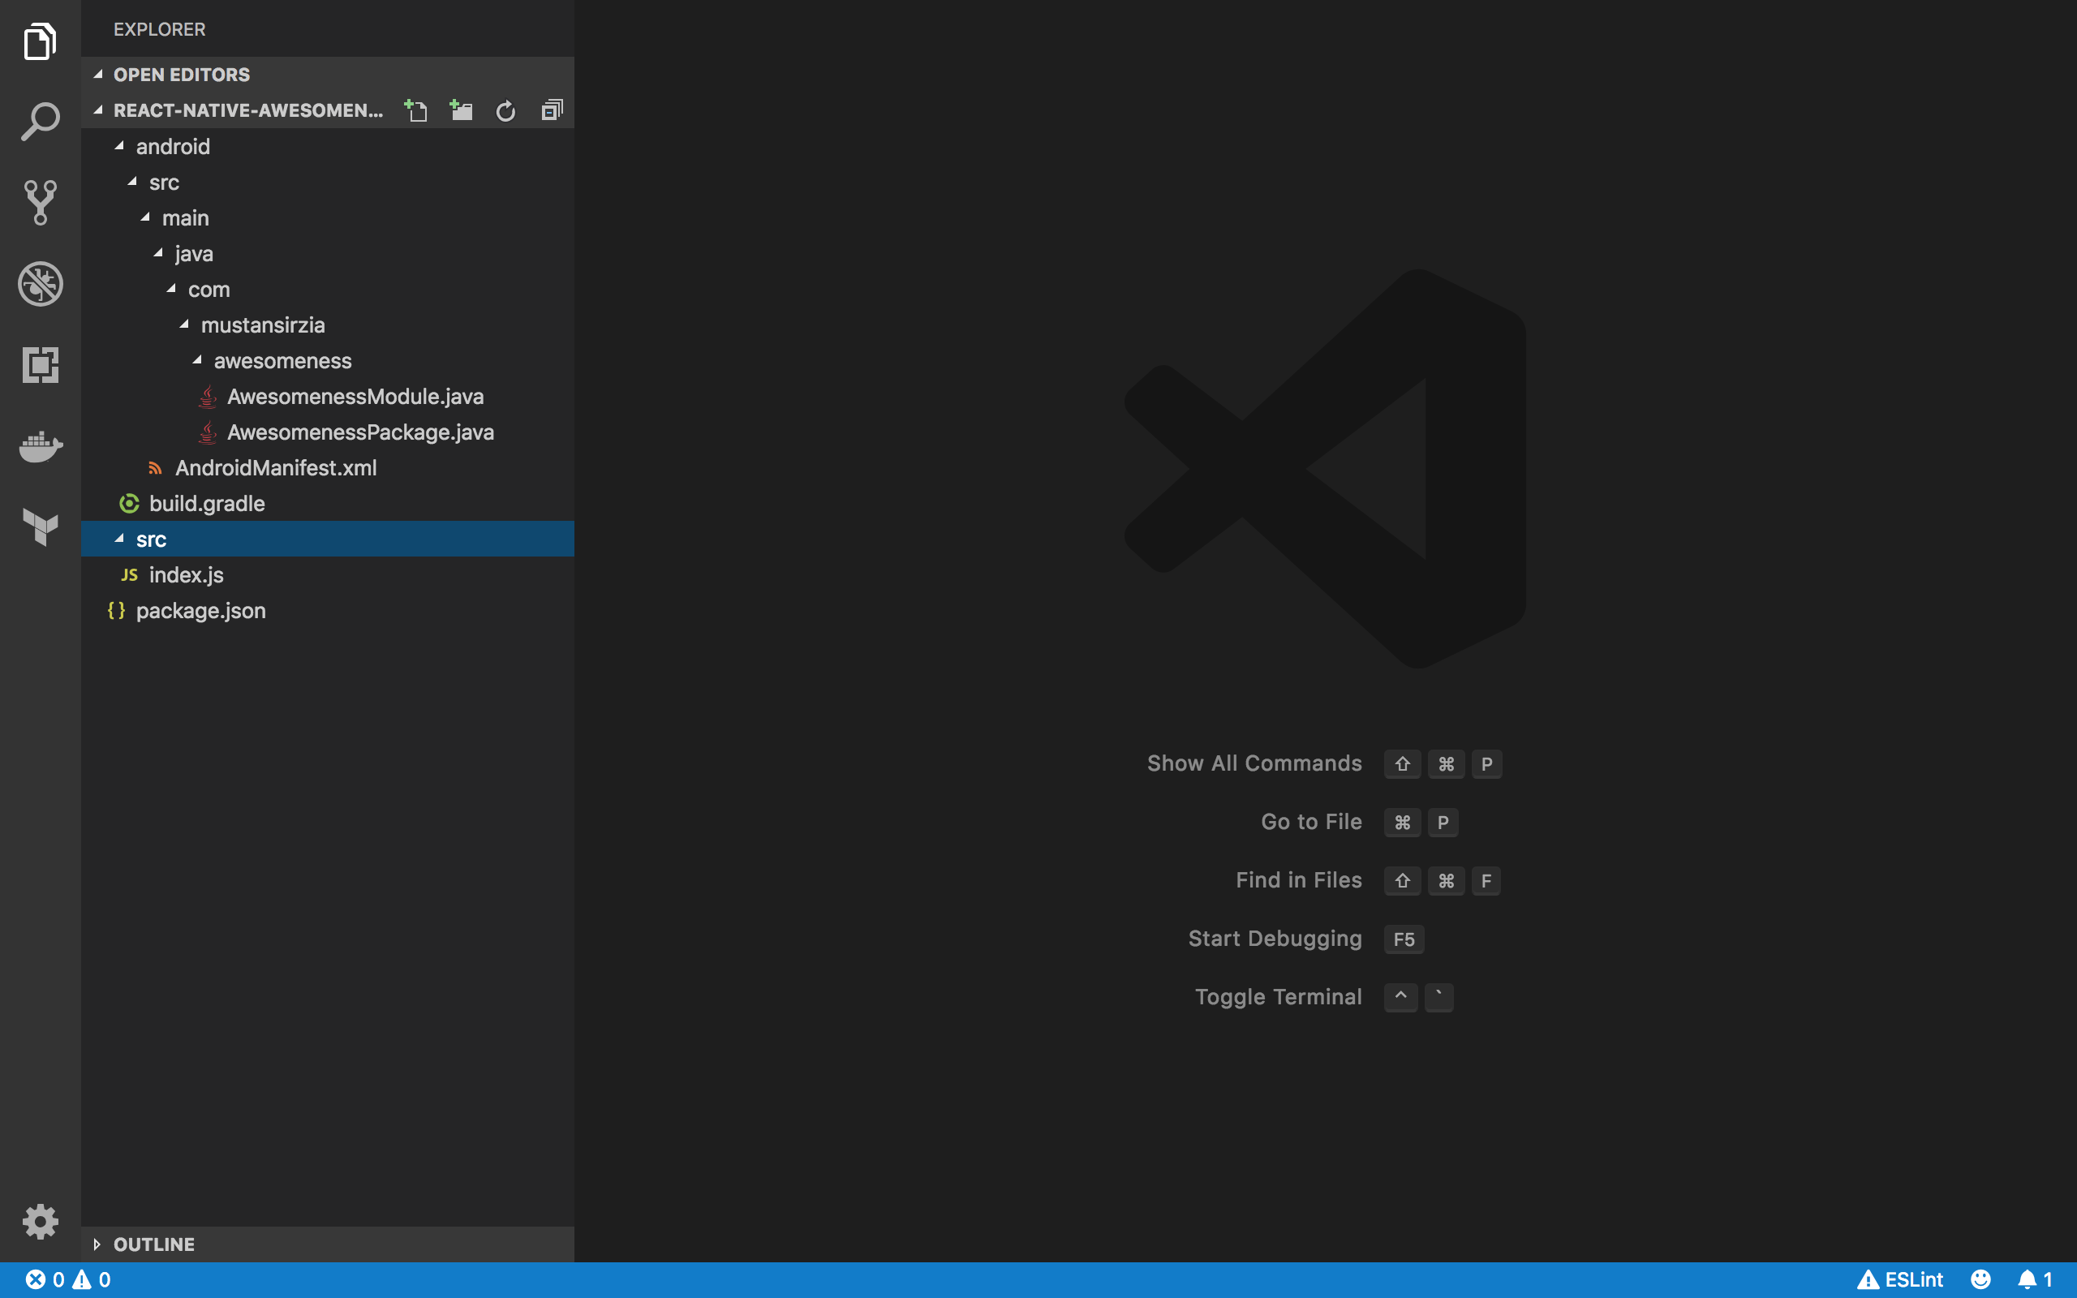
Task: Open AwesomenessModule.java file
Action: [x=355, y=397]
